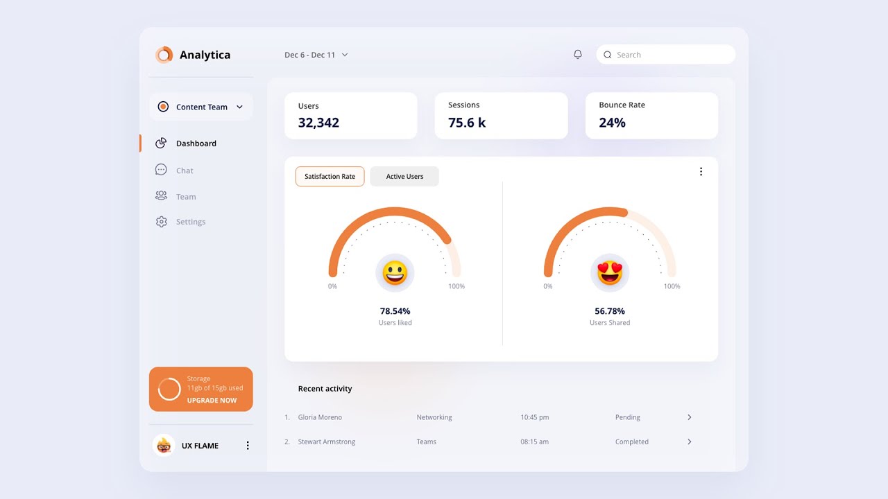The height and width of the screenshot is (499, 888).
Task: Click the Networking cell
Action: 434,417
